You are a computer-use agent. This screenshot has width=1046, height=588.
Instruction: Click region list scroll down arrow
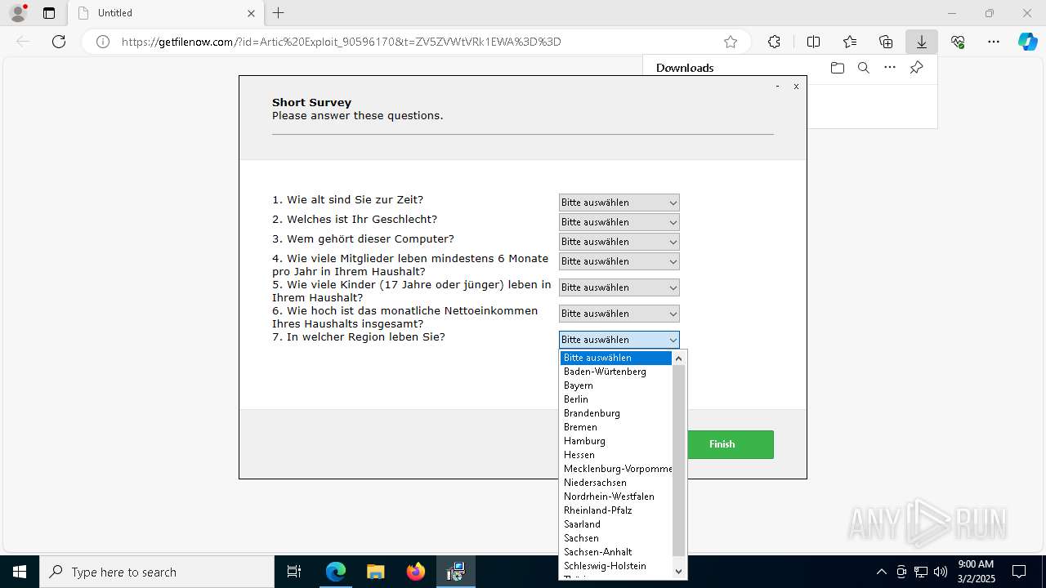tap(678, 571)
